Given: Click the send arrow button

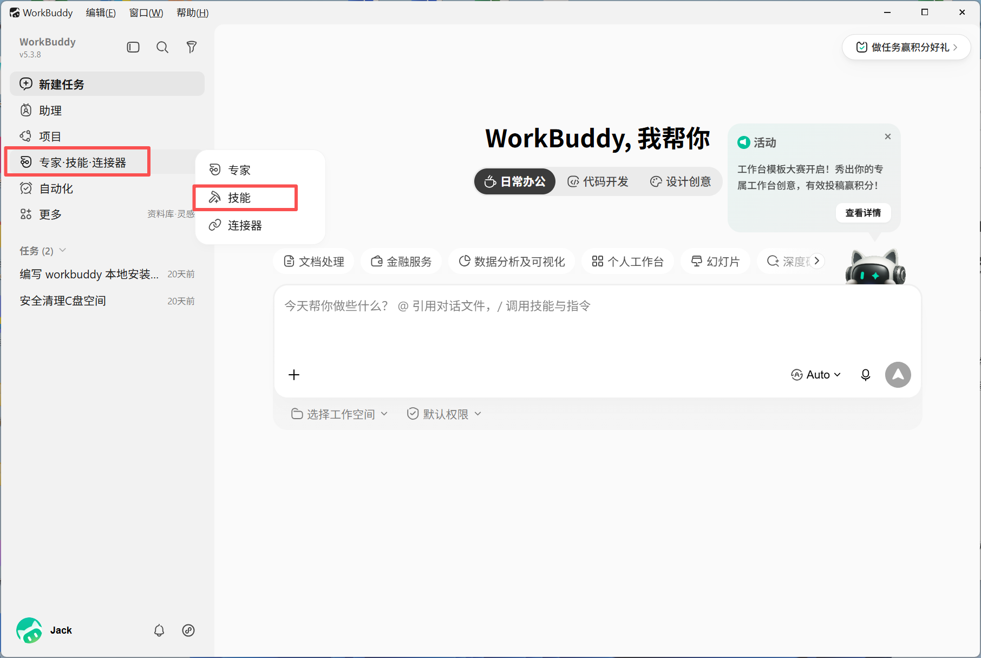Looking at the screenshot, I should (898, 375).
